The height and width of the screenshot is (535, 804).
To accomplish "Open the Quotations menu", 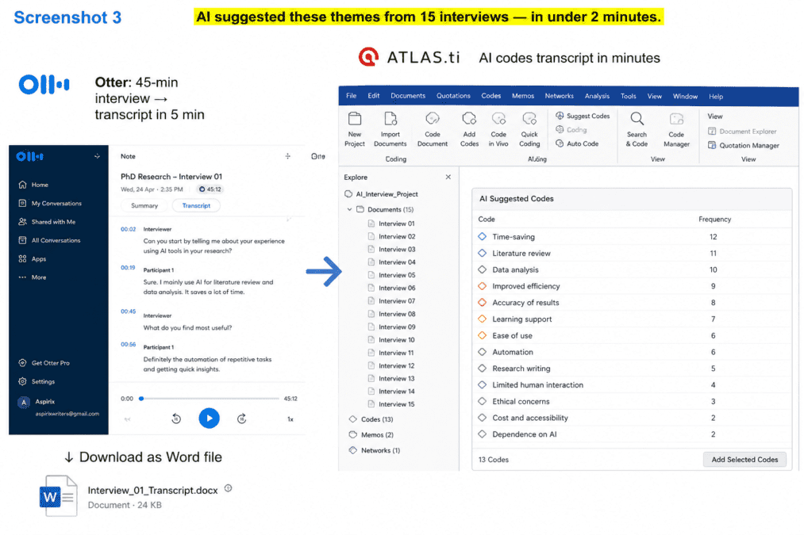I will [x=453, y=96].
